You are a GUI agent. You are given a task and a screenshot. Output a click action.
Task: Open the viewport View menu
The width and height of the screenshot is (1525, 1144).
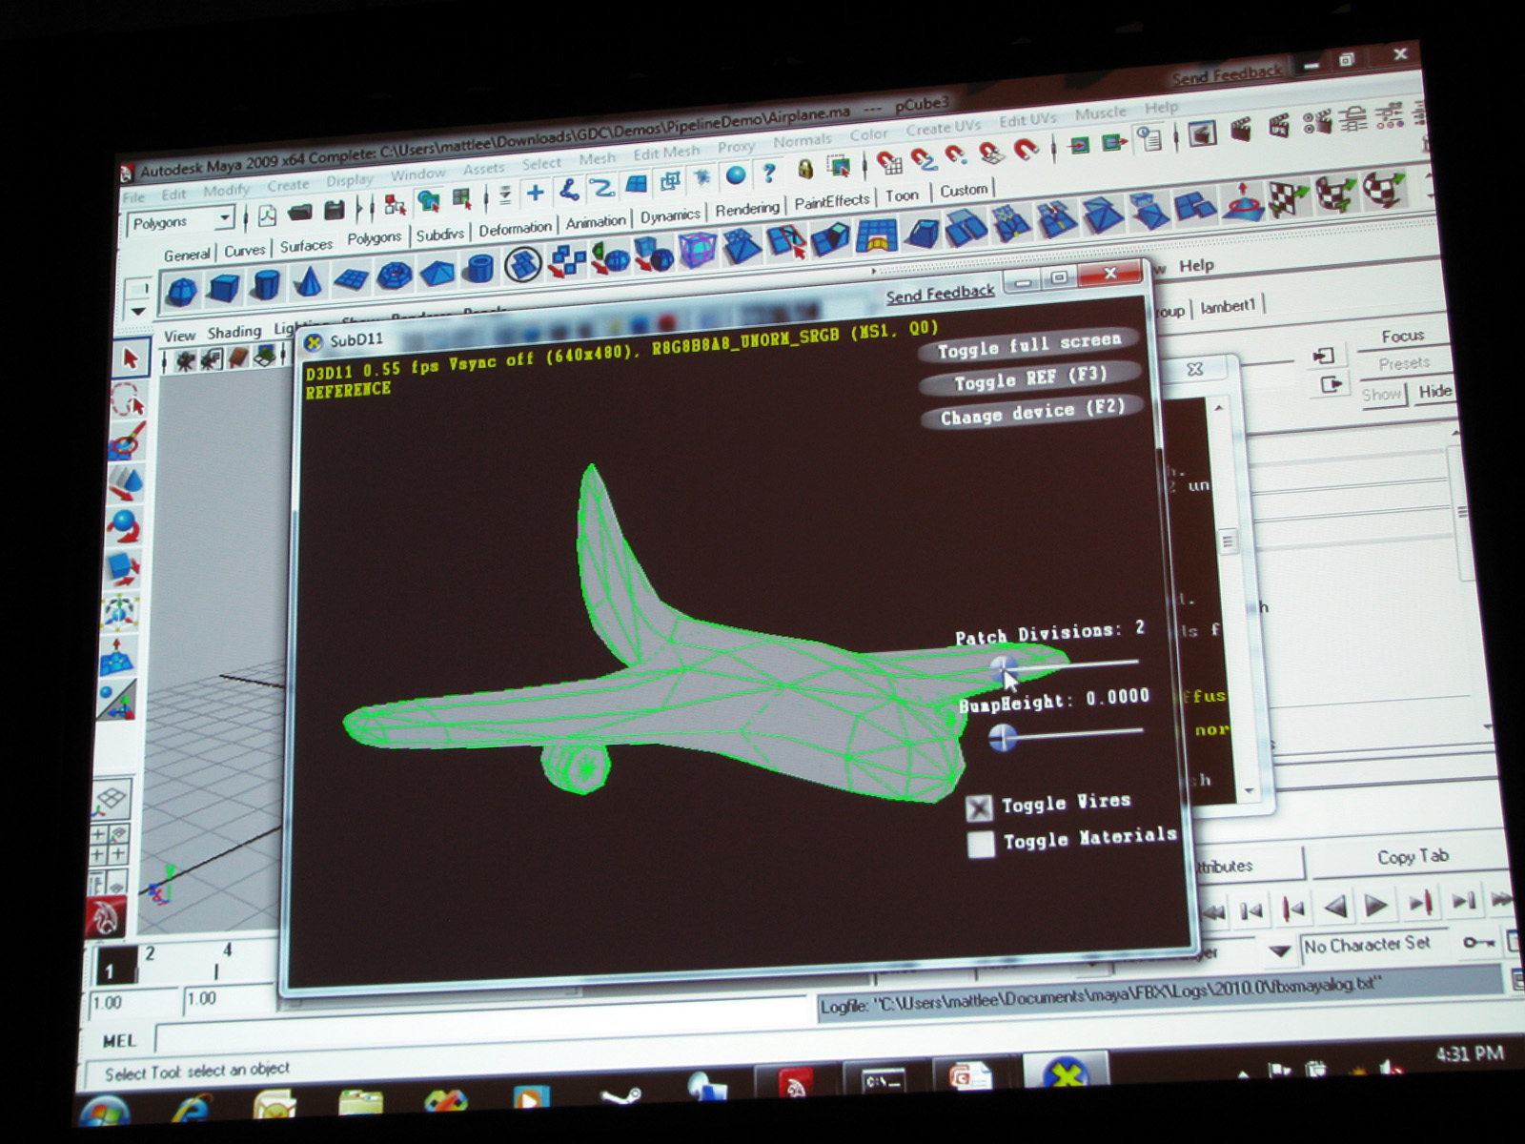pos(179,336)
